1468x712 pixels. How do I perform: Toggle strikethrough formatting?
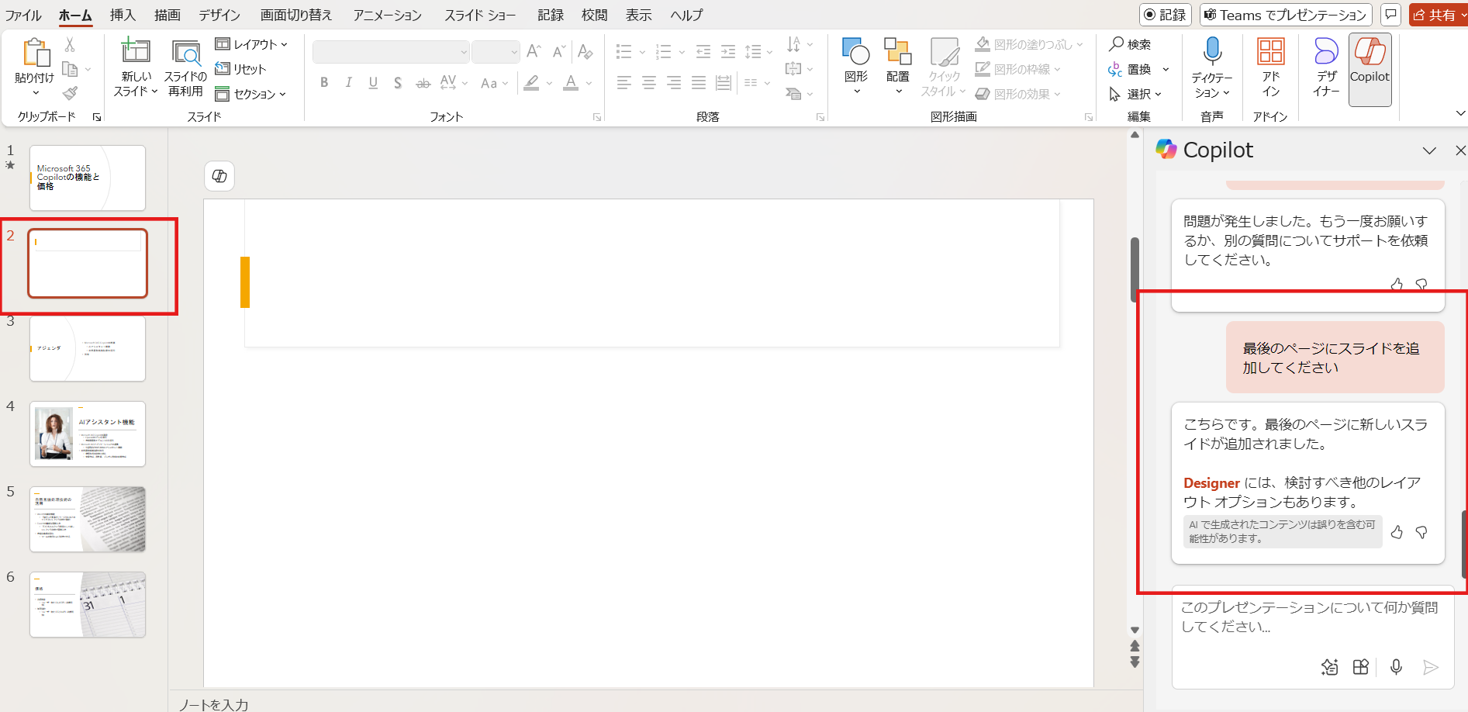click(x=423, y=82)
